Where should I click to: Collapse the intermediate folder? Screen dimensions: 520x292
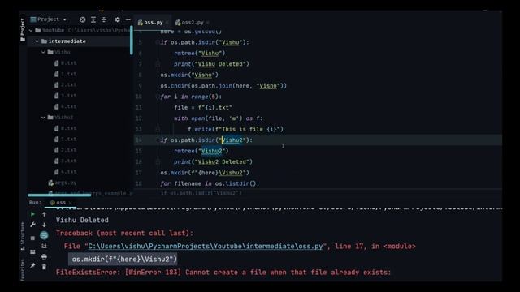click(x=37, y=41)
